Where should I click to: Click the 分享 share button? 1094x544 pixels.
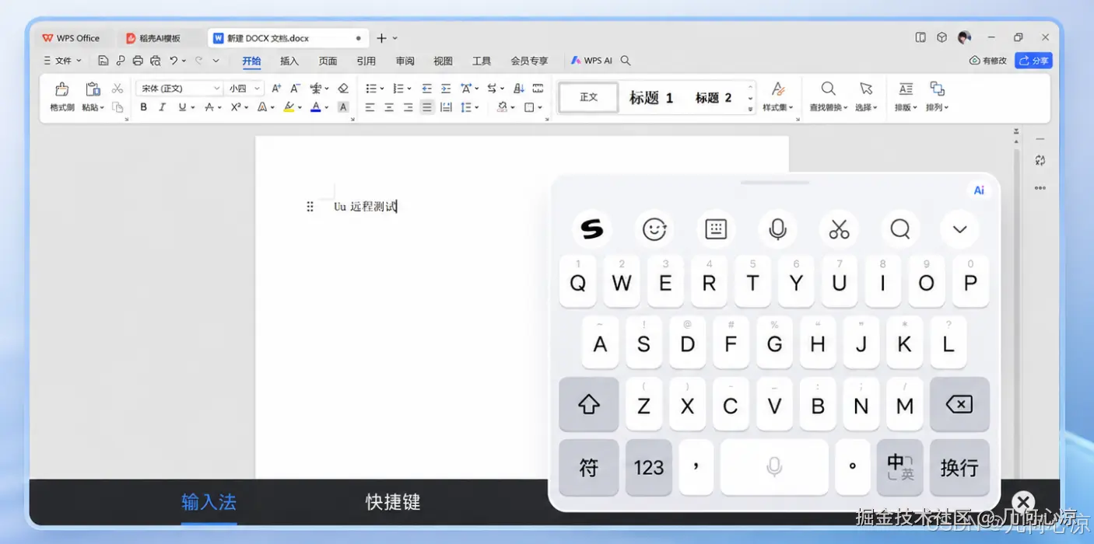pos(1033,61)
